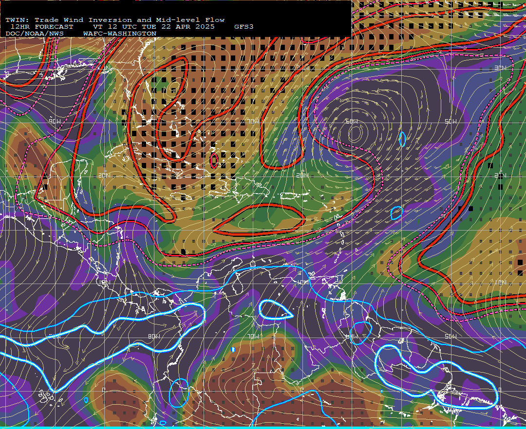Click the 'WAFC-WASHINGTON' header text
The image size is (526, 429).
(x=120, y=34)
